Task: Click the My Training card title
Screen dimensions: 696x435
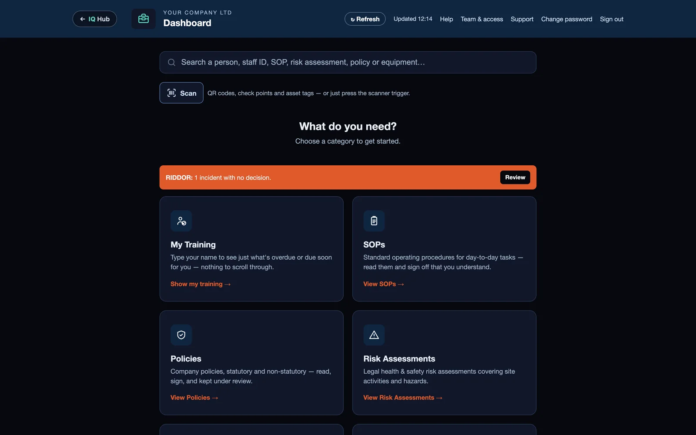Action: tap(193, 244)
